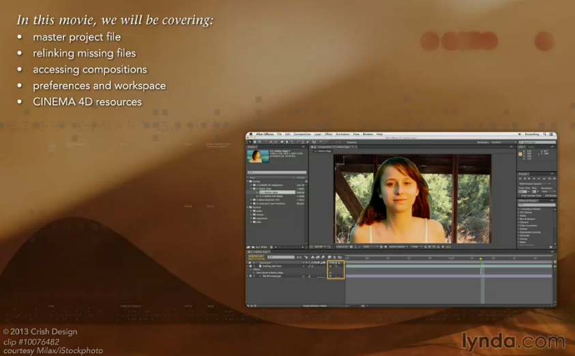Select the 2.1-Refine Edge comp in Project
Viewport: 575px width, 356px height.
[x=277, y=192]
